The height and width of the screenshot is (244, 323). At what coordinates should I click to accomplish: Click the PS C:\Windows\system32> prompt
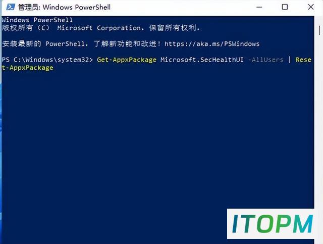[x=47, y=60]
